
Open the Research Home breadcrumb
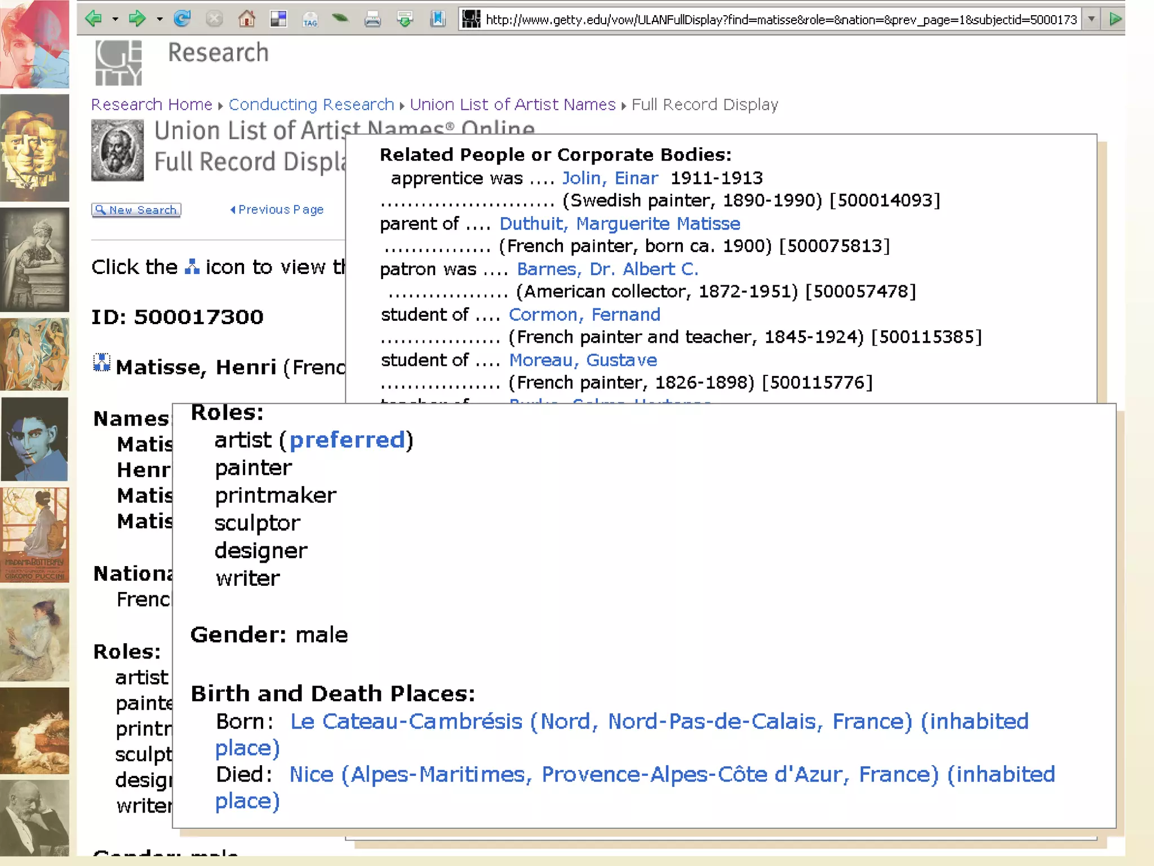(x=152, y=104)
